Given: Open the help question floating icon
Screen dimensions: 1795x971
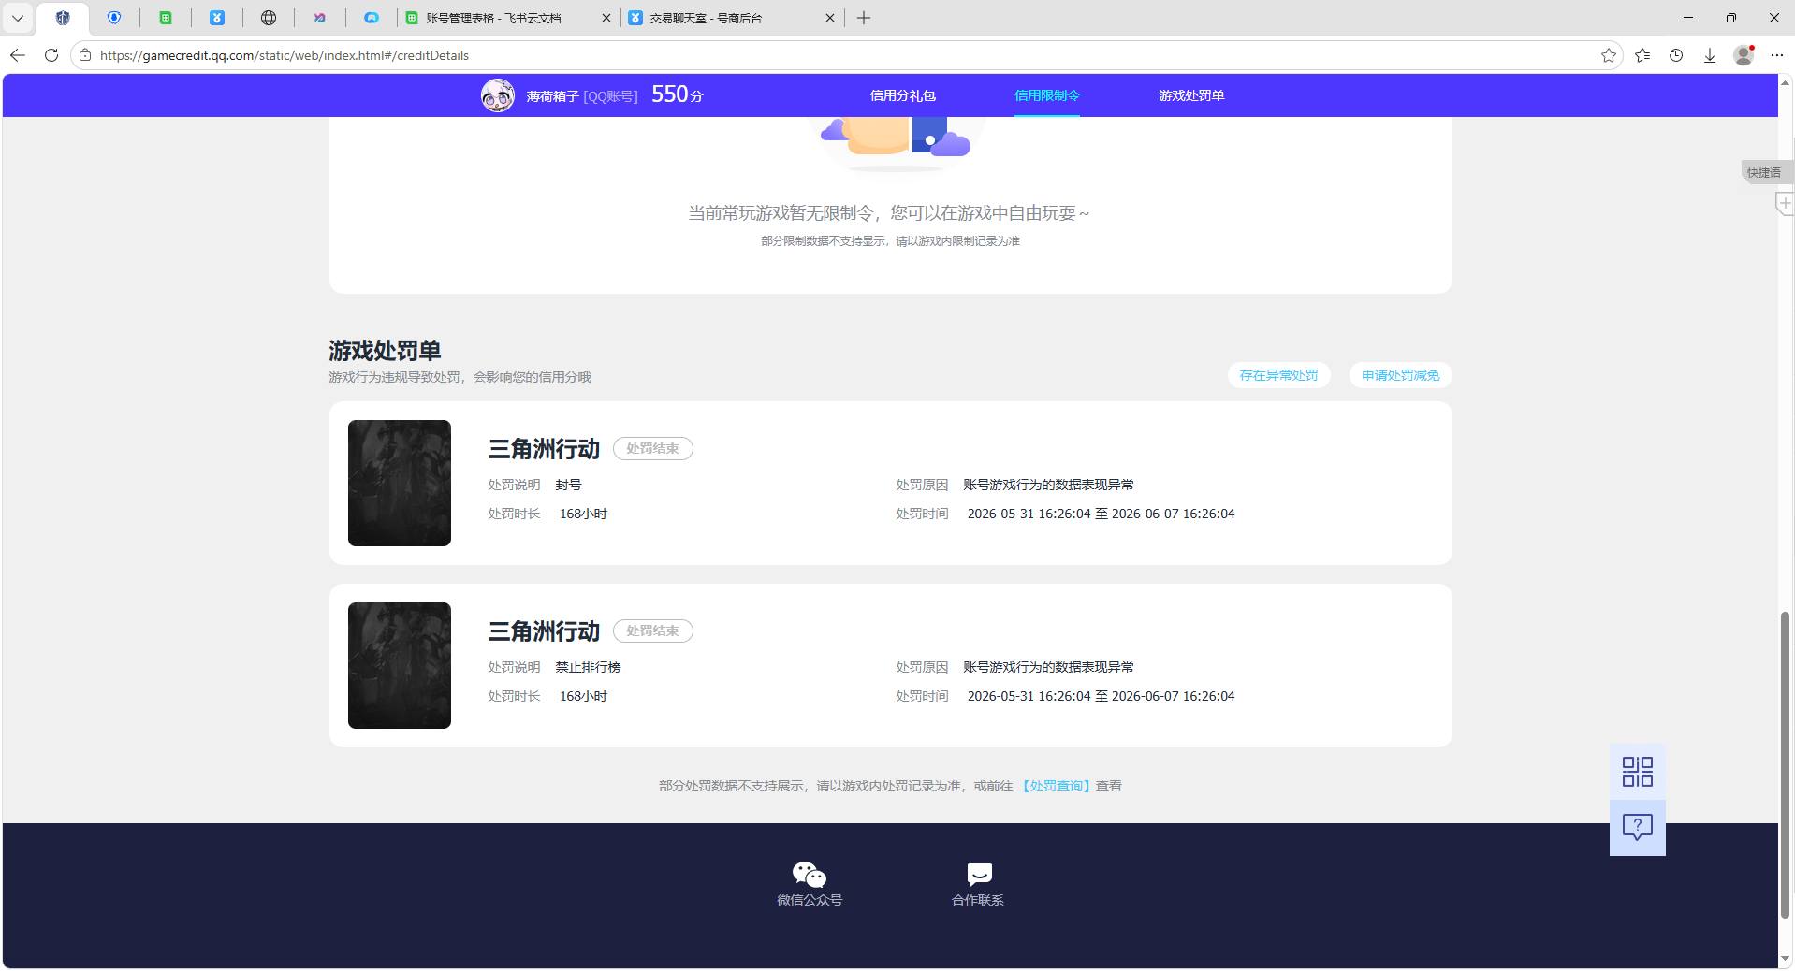Looking at the screenshot, I should click(x=1637, y=828).
